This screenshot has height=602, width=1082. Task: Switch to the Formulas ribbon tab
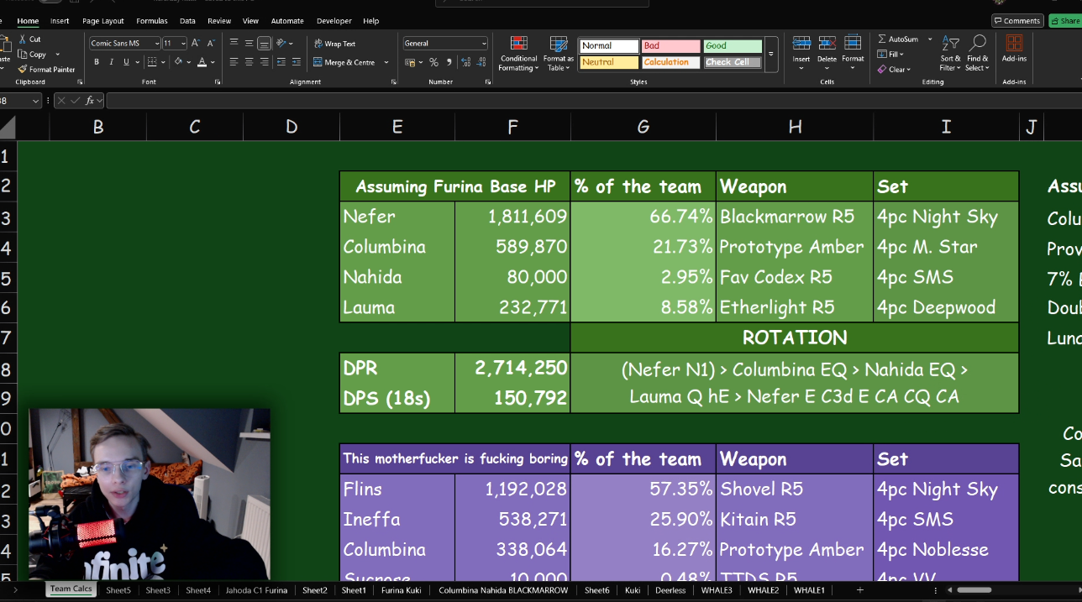tap(152, 21)
